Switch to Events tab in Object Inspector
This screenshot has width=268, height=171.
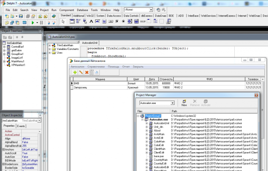coord(21,126)
